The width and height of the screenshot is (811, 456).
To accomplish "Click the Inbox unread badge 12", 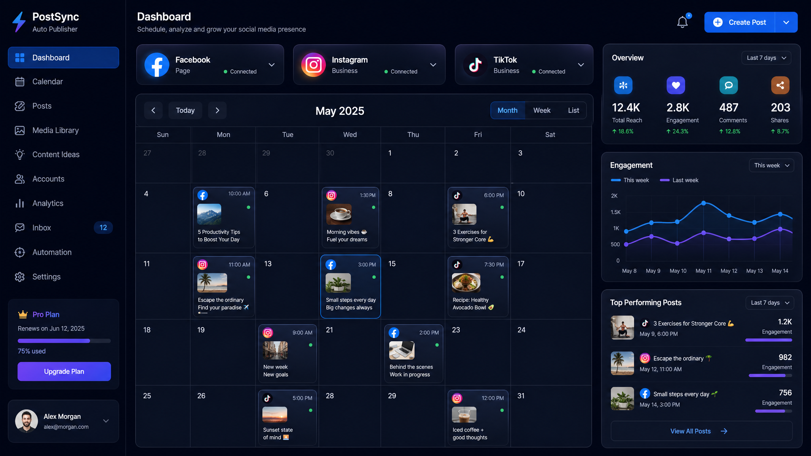I will [103, 228].
